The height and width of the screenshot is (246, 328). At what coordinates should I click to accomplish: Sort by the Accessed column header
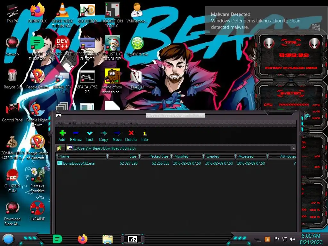click(251, 156)
